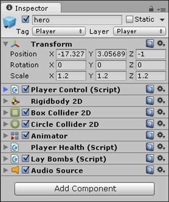Uncheck the Lay Bombs script checkbox

pyautogui.click(x=26, y=158)
